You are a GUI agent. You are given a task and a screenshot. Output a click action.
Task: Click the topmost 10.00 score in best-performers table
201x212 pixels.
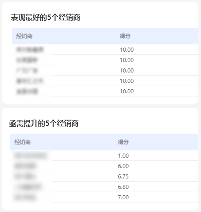127,50
